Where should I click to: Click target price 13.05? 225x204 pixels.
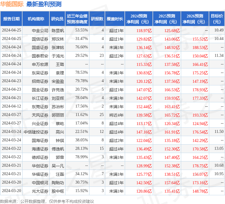click(x=219, y=148)
